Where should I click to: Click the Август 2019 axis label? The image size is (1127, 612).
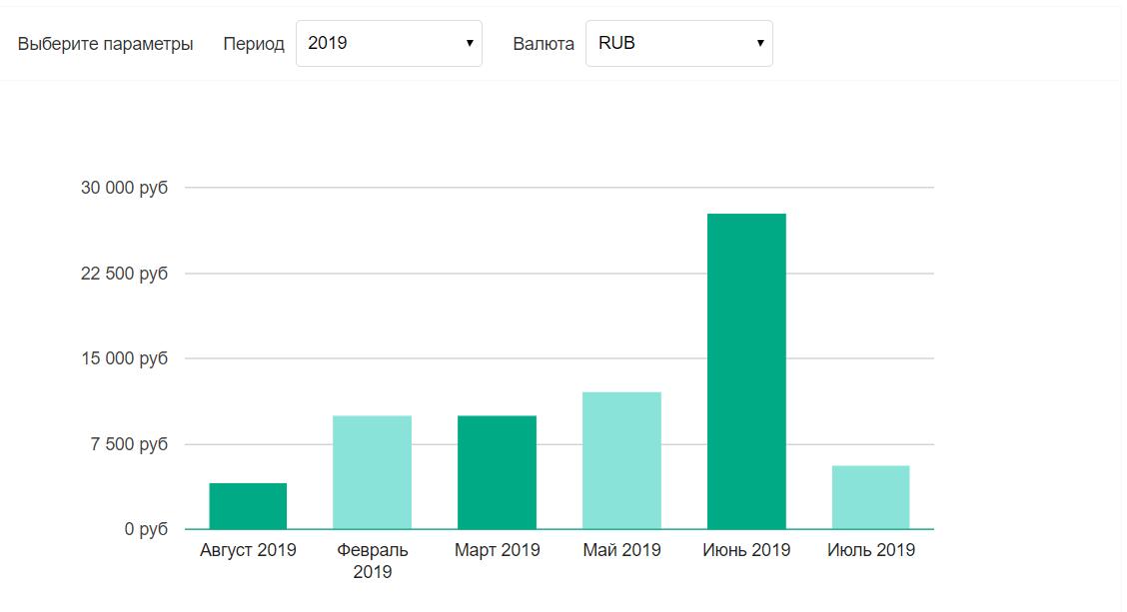247,548
